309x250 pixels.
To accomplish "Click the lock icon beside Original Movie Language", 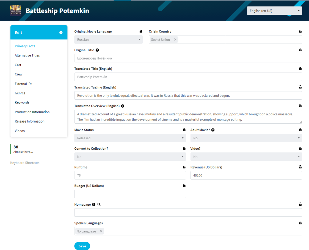I will pyautogui.click(x=141, y=31).
